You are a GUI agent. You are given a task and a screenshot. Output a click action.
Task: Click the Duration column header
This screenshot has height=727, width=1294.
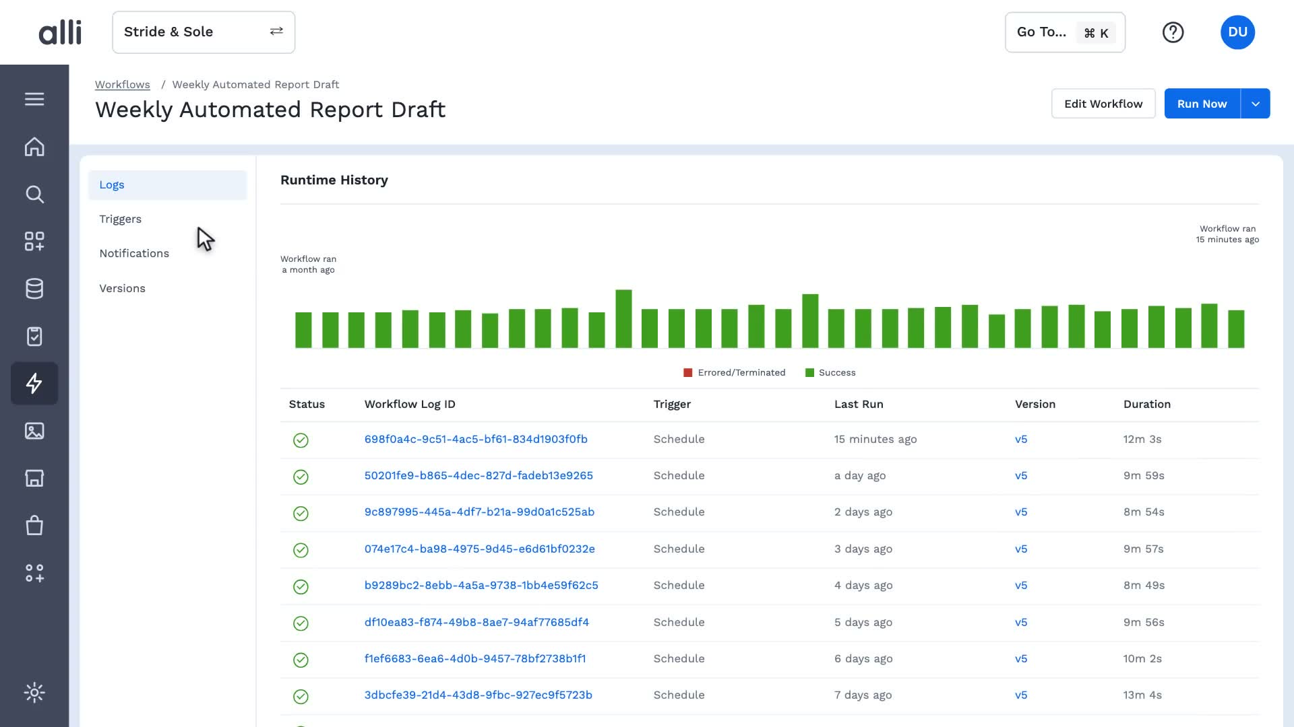[x=1146, y=405]
